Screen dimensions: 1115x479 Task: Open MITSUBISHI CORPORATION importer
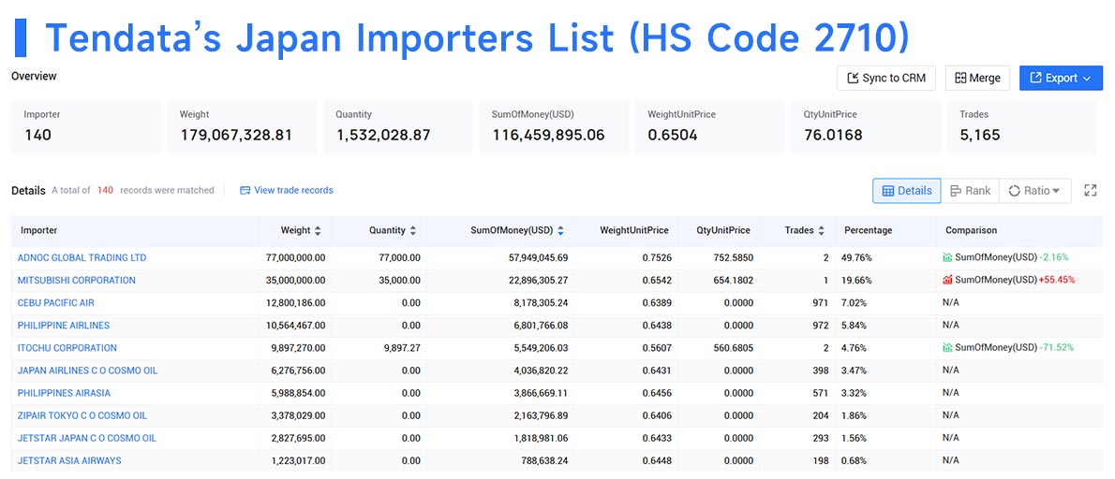(76, 281)
